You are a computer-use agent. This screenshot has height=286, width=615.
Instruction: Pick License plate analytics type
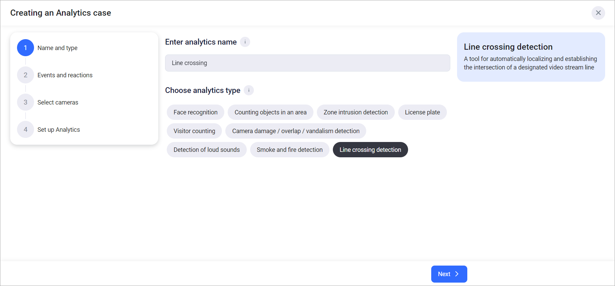(x=422, y=112)
